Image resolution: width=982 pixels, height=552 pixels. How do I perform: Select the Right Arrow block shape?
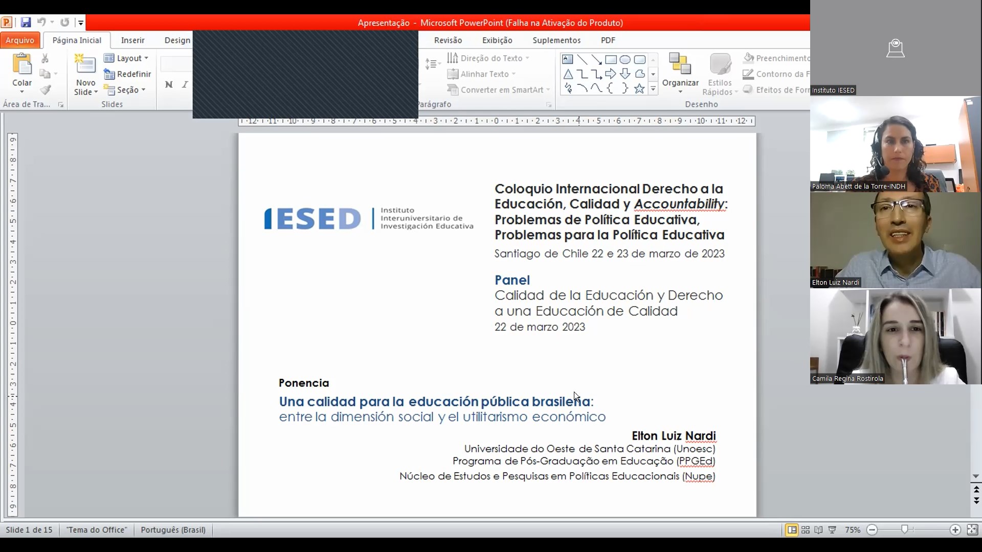pos(611,74)
